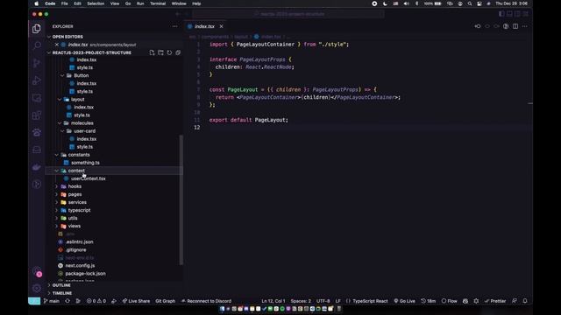
Task: Open the Selection menu
Action: click(96, 3)
